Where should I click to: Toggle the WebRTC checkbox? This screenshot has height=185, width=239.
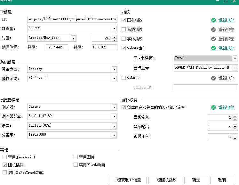tap(124, 78)
